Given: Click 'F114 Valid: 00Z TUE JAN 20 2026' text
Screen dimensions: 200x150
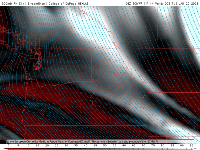Looking at the screenshot, I should tap(172, 3).
